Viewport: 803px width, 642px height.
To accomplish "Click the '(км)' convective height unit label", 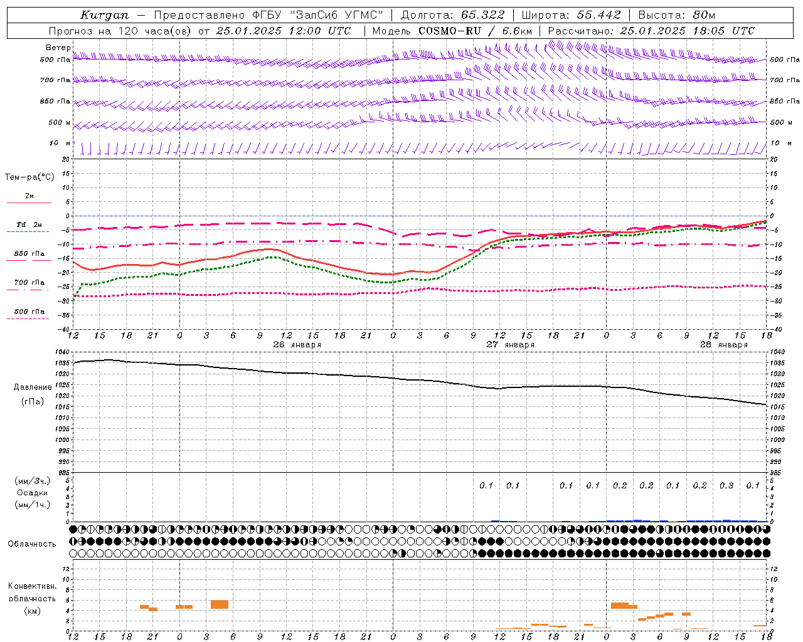I will tap(32, 611).
